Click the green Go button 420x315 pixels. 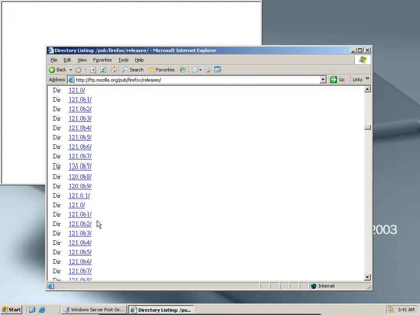[337, 80]
